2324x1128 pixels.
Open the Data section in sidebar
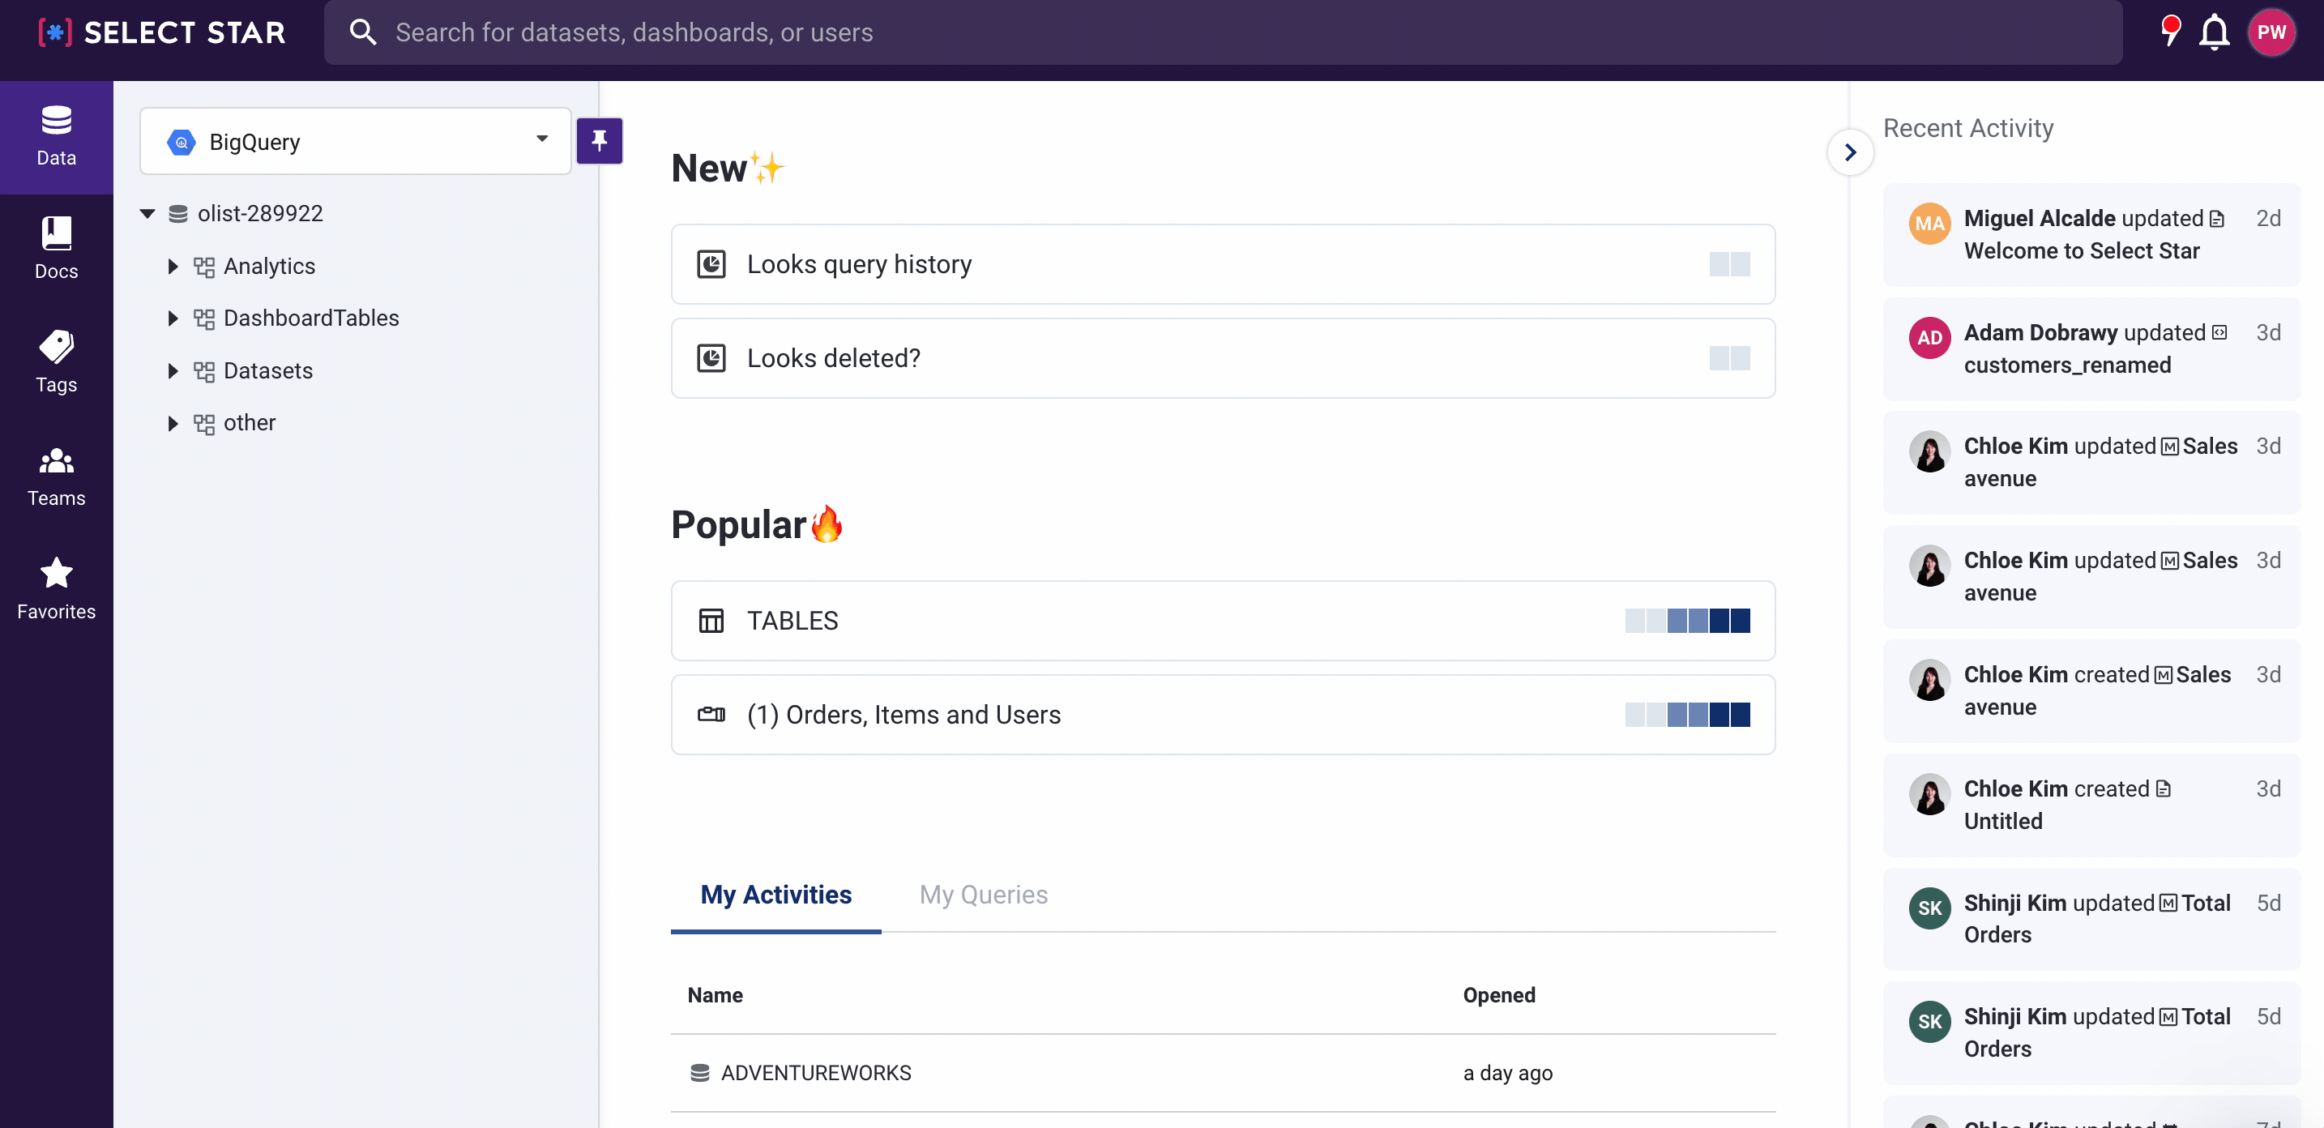(x=56, y=136)
